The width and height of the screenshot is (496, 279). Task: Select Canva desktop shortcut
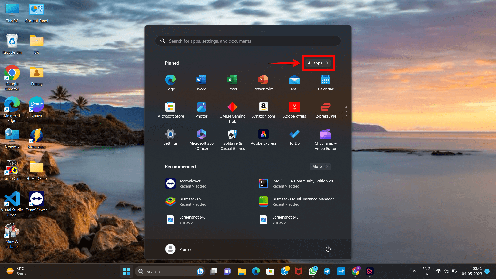(37, 107)
